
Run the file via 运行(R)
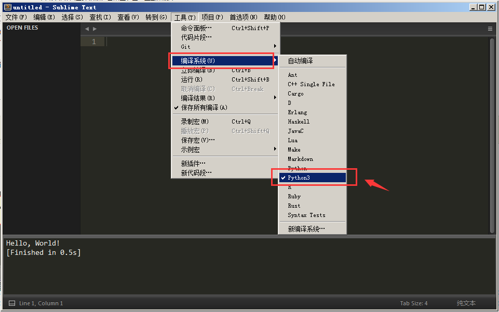[225, 79]
